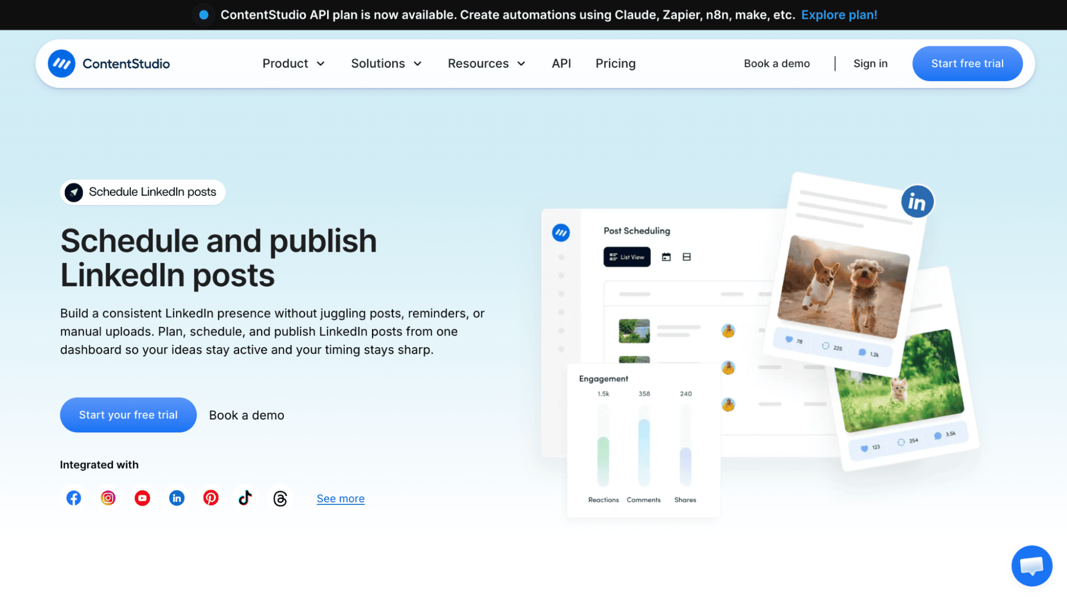1067x602 pixels.
Task: Click the first post thumbnail in scheduling list
Action: [634, 331]
